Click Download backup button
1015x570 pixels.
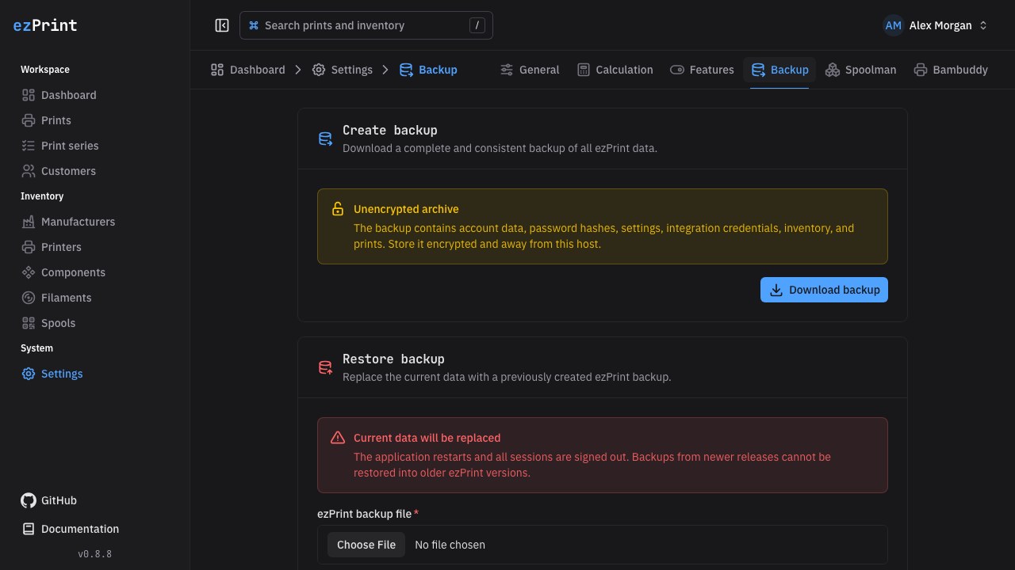pyautogui.click(x=824, y=290)
